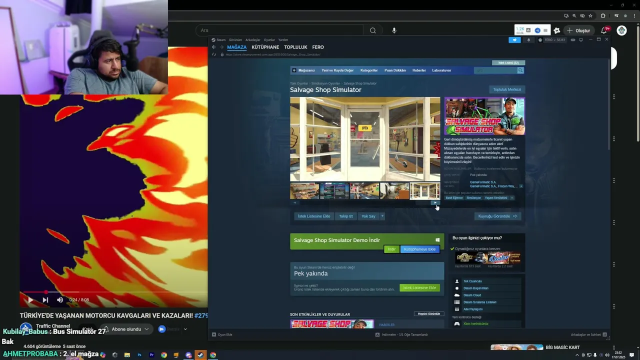Open FERO profile tab
Viewport: 640px width, 360px height.
coord(318,47)
